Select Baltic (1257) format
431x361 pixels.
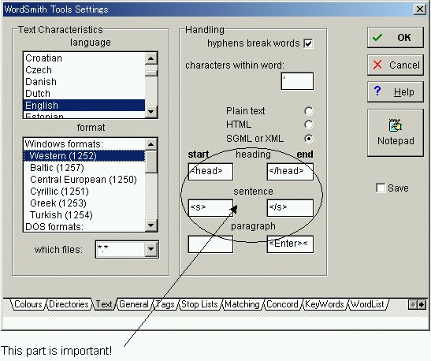84,168
